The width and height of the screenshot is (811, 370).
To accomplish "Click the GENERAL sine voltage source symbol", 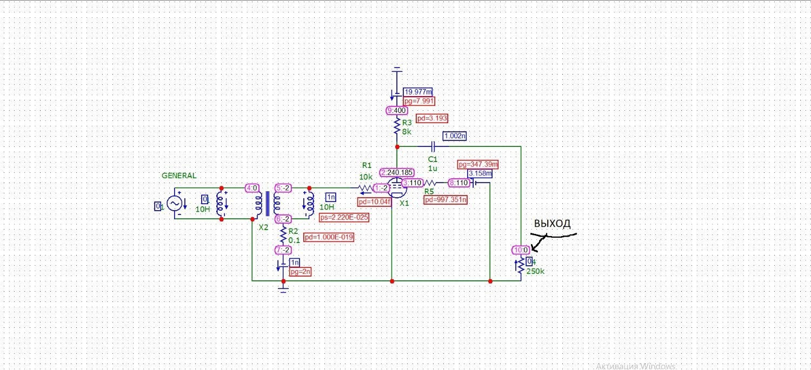I will (174, 203).
